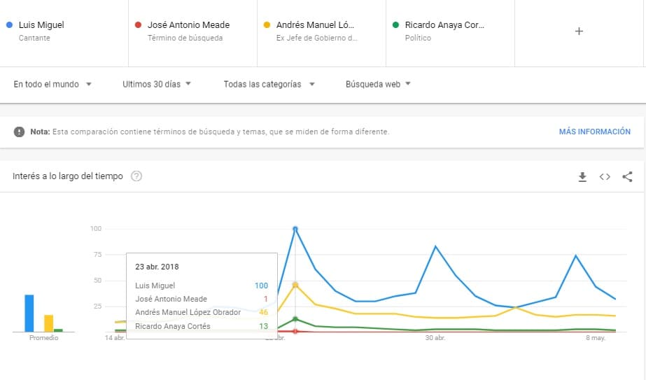Open Búsqueda web search type dropdown
This screenshot has width=646, height=380.
[x=378, y=84]
